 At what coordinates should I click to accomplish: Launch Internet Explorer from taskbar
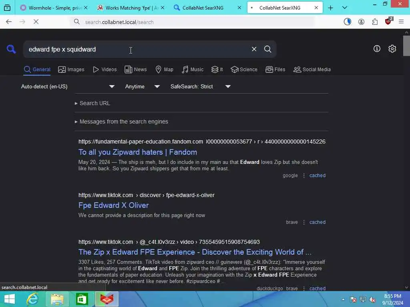pos(33,299)
